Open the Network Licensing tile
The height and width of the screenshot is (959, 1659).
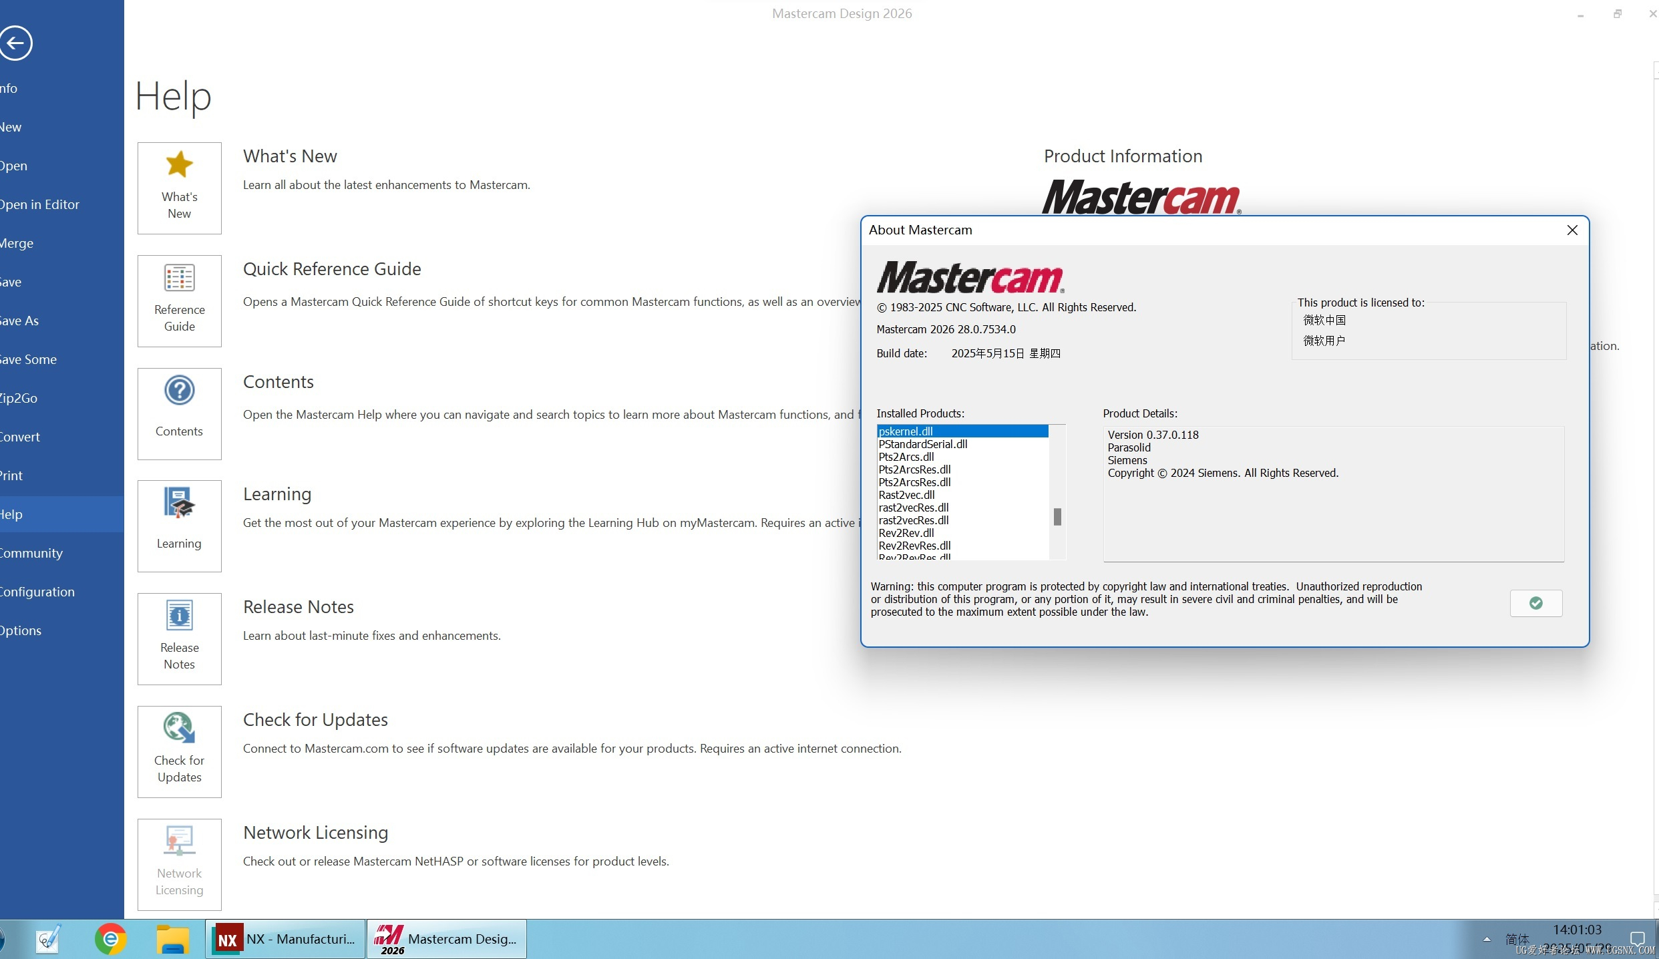179,864
